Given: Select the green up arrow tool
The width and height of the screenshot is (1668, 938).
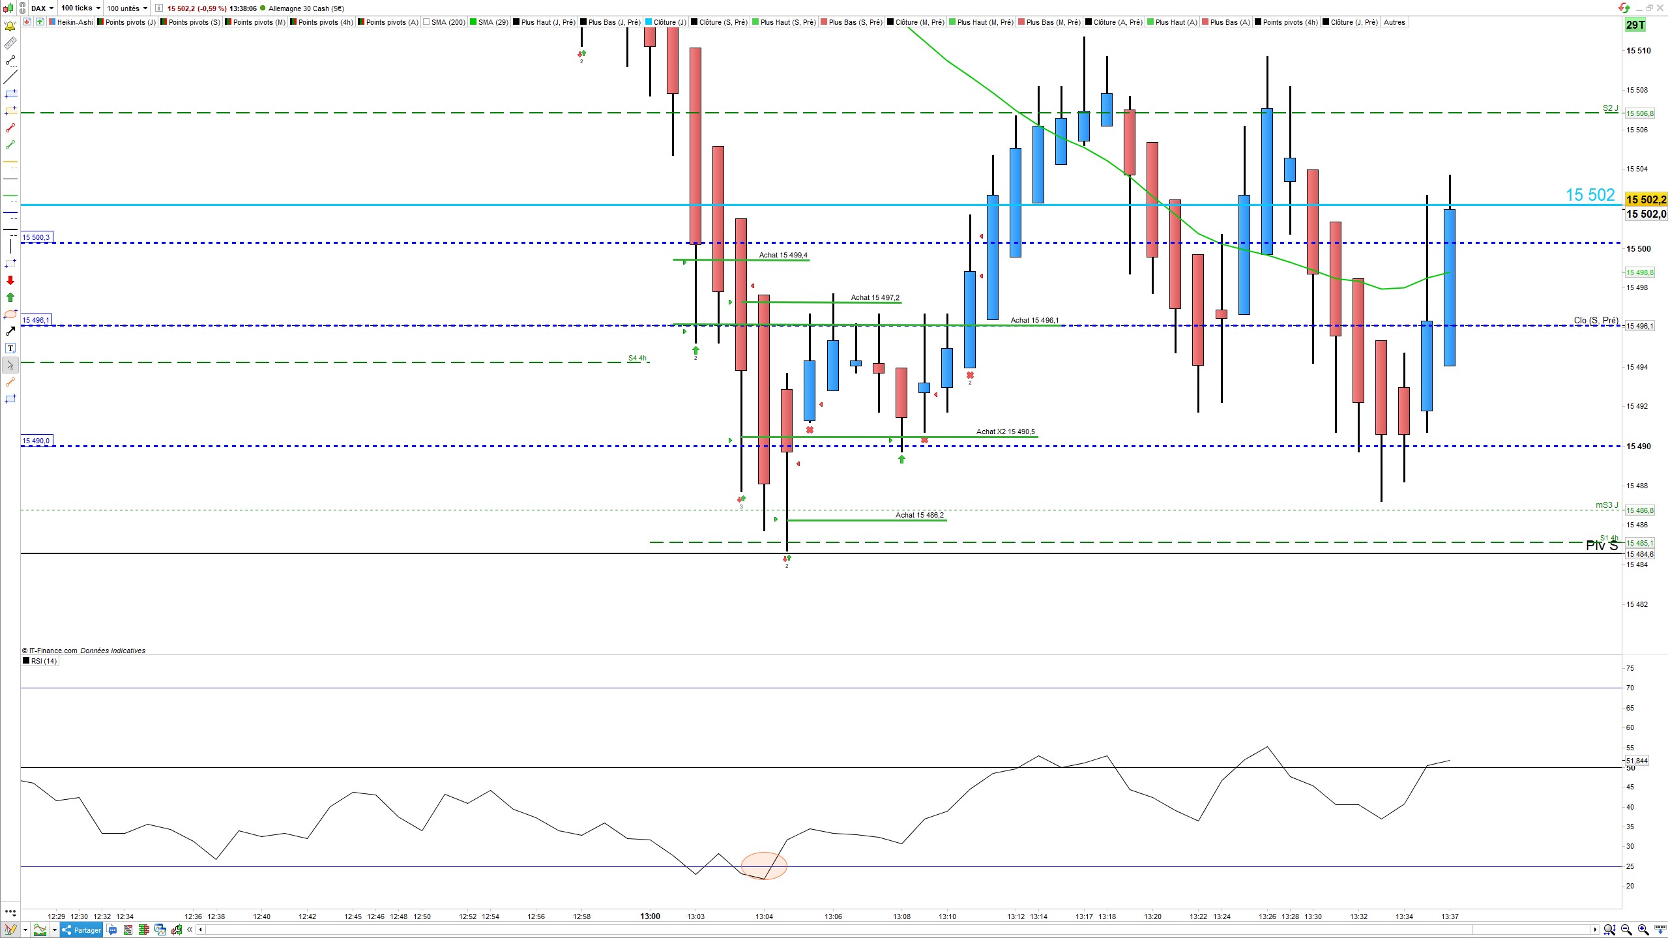Looking at the screenshot, I should (x=10, y=297).
